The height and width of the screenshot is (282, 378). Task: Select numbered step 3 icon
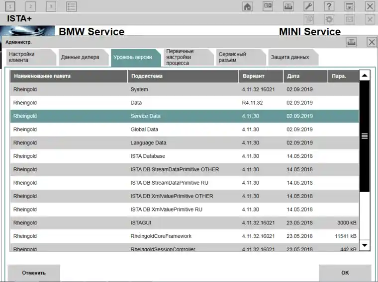click(51, 6)
